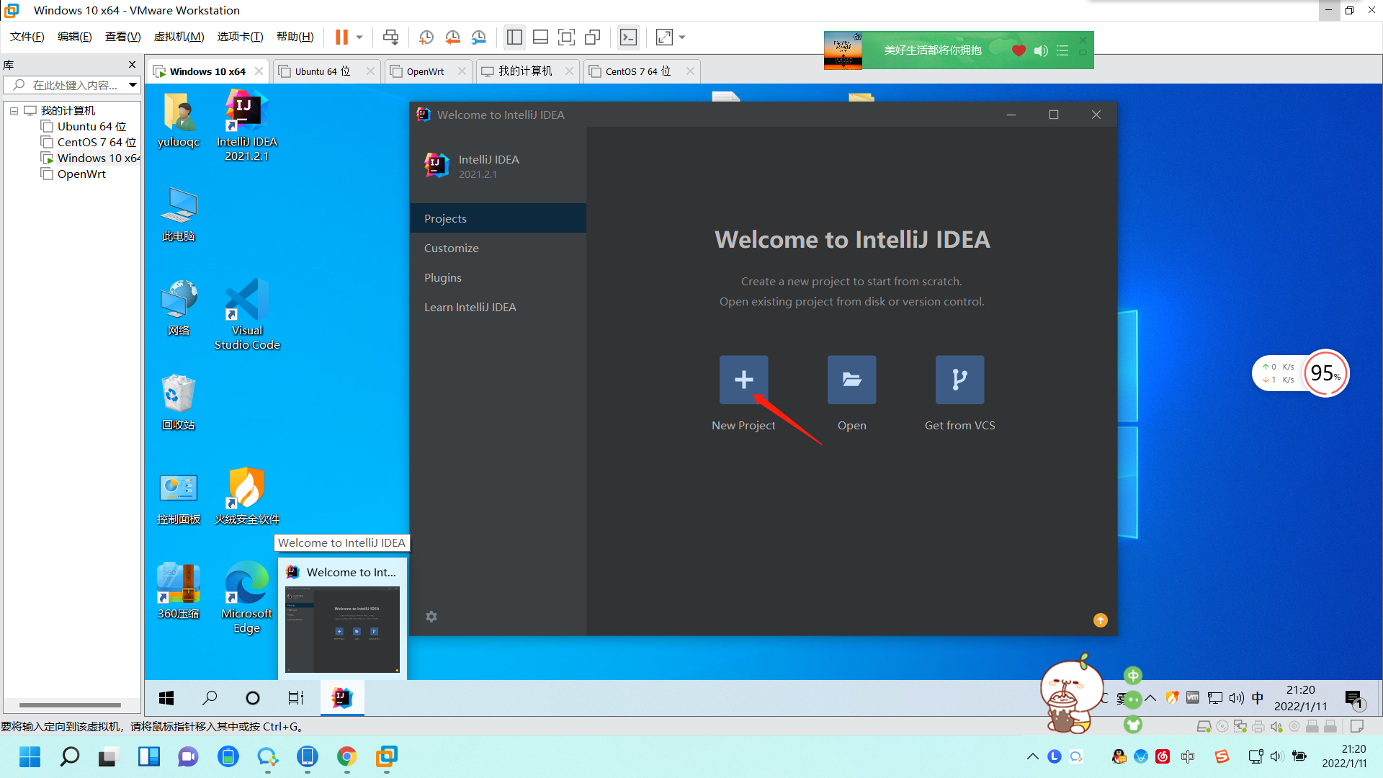Click the send Ctrl+Alt+Del toolbar icon
The image size is (1383, 778).
390,37
